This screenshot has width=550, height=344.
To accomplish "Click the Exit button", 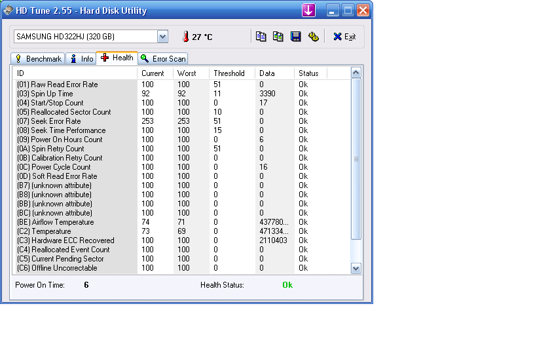I will pos(344,37).
